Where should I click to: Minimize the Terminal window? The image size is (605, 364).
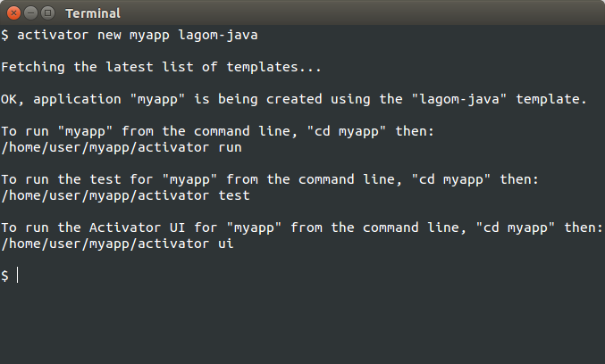(30, 13)
